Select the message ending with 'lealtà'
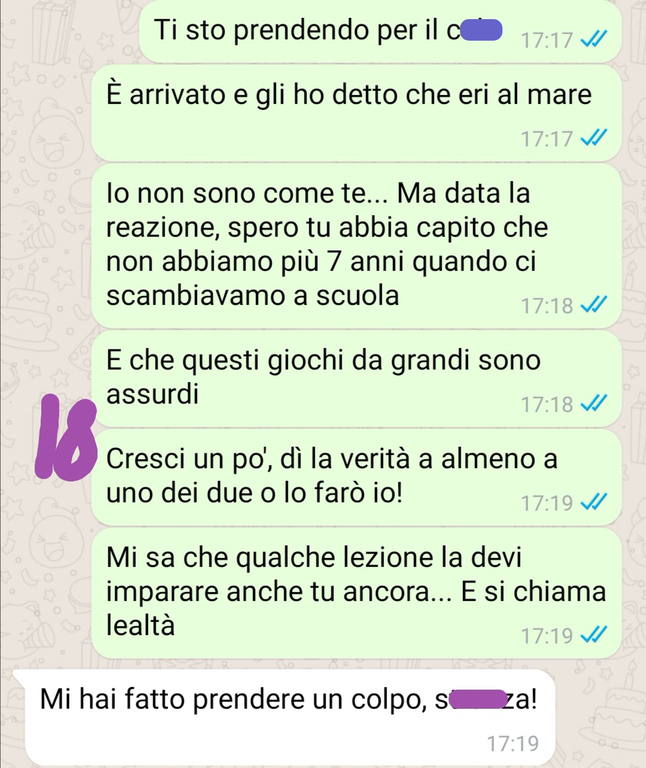Screen dimensions: 646x768 tap(356, 592)
